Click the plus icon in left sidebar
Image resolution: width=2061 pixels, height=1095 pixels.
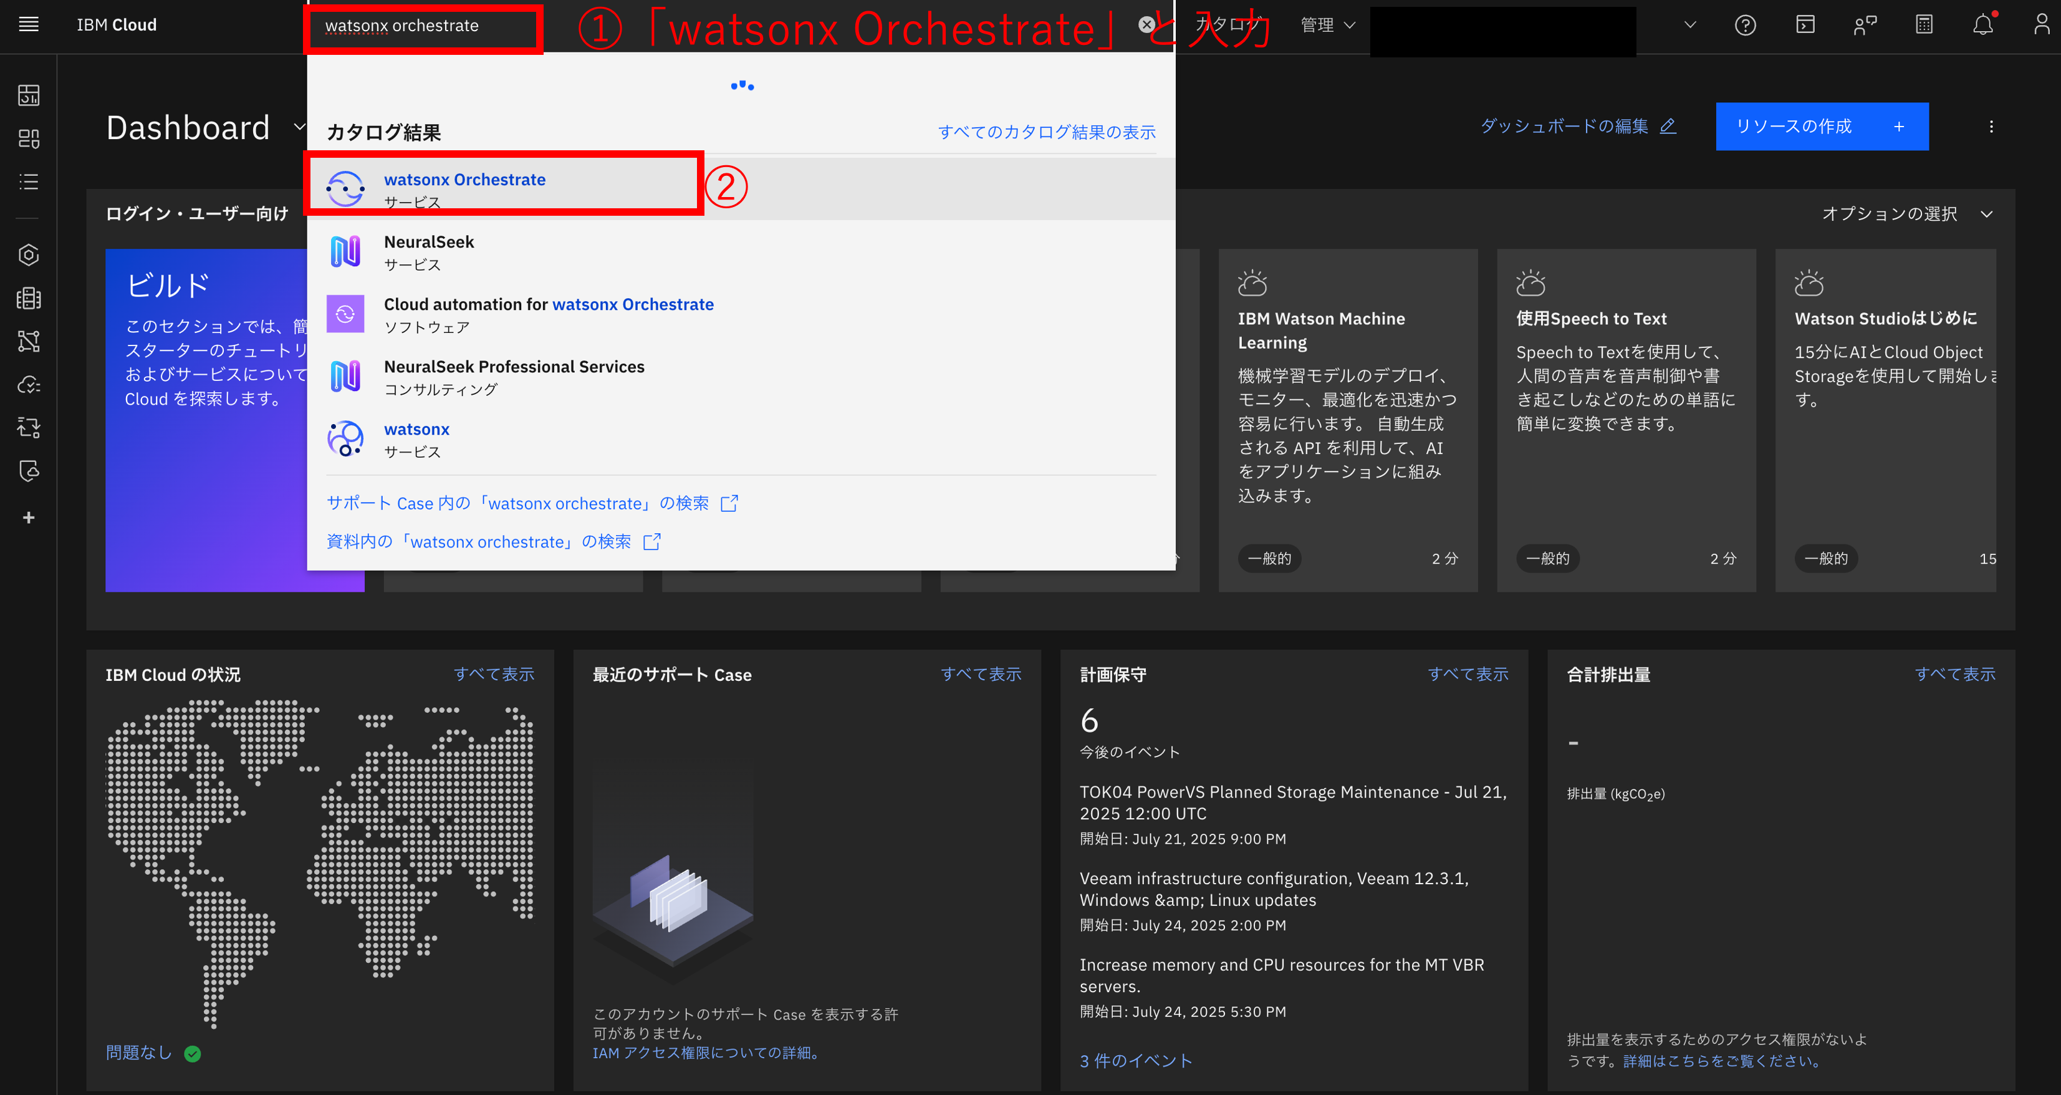point(29,518)
